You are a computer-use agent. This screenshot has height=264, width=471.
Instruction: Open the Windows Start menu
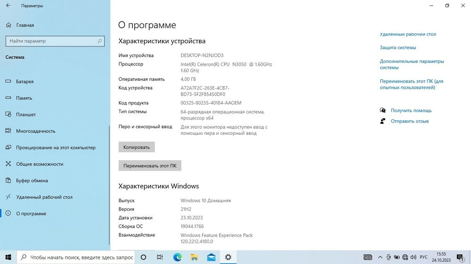tap(8, 257)
